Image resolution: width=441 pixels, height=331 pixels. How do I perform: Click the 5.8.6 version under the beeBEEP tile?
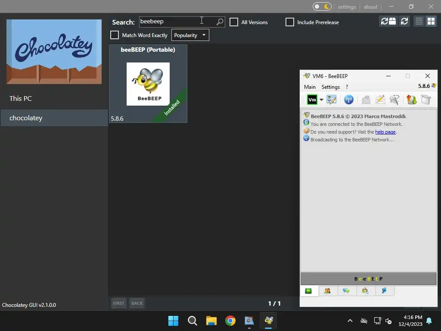pyautogui.click(x=117, y=119)
